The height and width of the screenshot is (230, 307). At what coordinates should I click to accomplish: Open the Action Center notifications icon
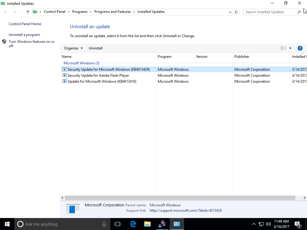(298, 224)
